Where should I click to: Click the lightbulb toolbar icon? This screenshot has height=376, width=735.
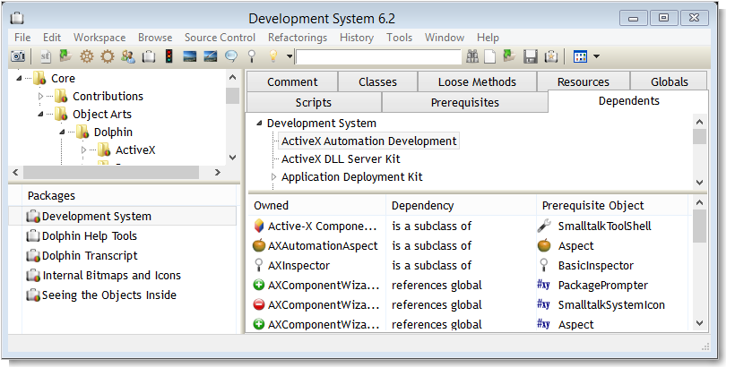point(273,56)
